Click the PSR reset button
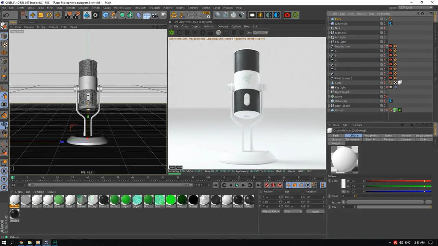The height and width of the screenshot is (246, 438). [x=206, y=15]
